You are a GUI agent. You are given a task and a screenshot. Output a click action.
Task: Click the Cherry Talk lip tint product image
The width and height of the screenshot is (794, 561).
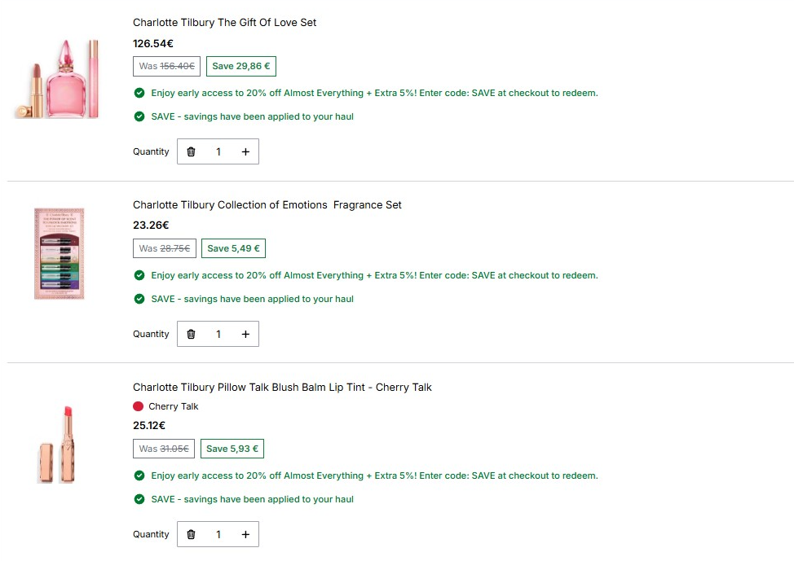57,445
